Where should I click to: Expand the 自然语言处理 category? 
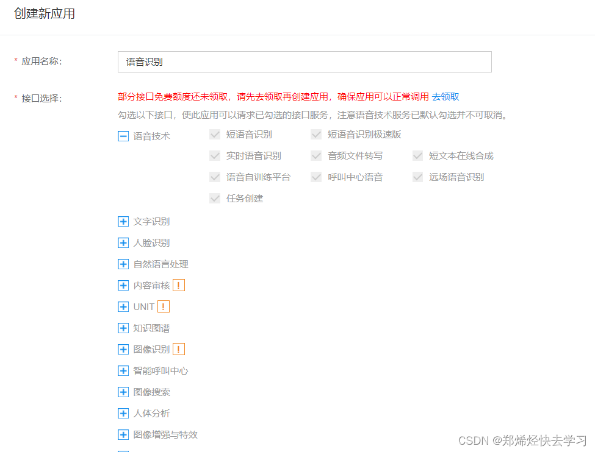pyautogui.click(x=123, y=264)
